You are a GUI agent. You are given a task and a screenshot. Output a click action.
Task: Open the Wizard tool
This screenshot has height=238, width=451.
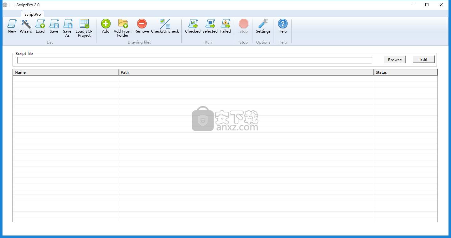pos(26,26)
